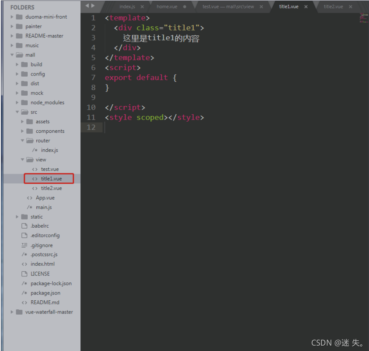Viewport: 369px width, 351px height.
Task: Click the 'export default {' code line
Action: point(141,78)
